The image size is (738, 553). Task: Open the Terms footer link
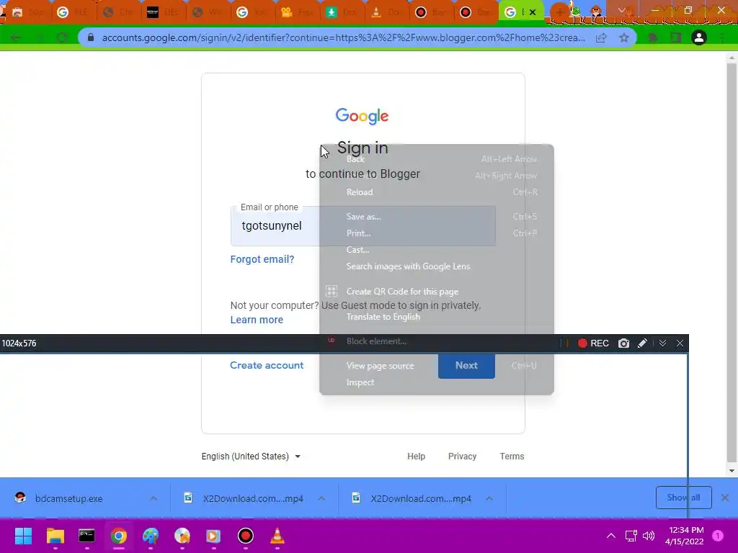(512, 456)
